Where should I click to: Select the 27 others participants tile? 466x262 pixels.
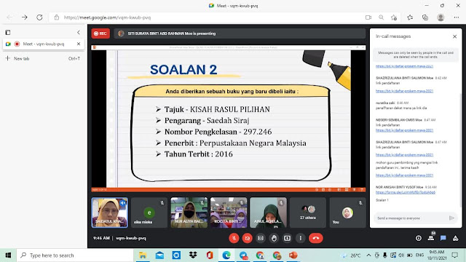coord(308,213)
